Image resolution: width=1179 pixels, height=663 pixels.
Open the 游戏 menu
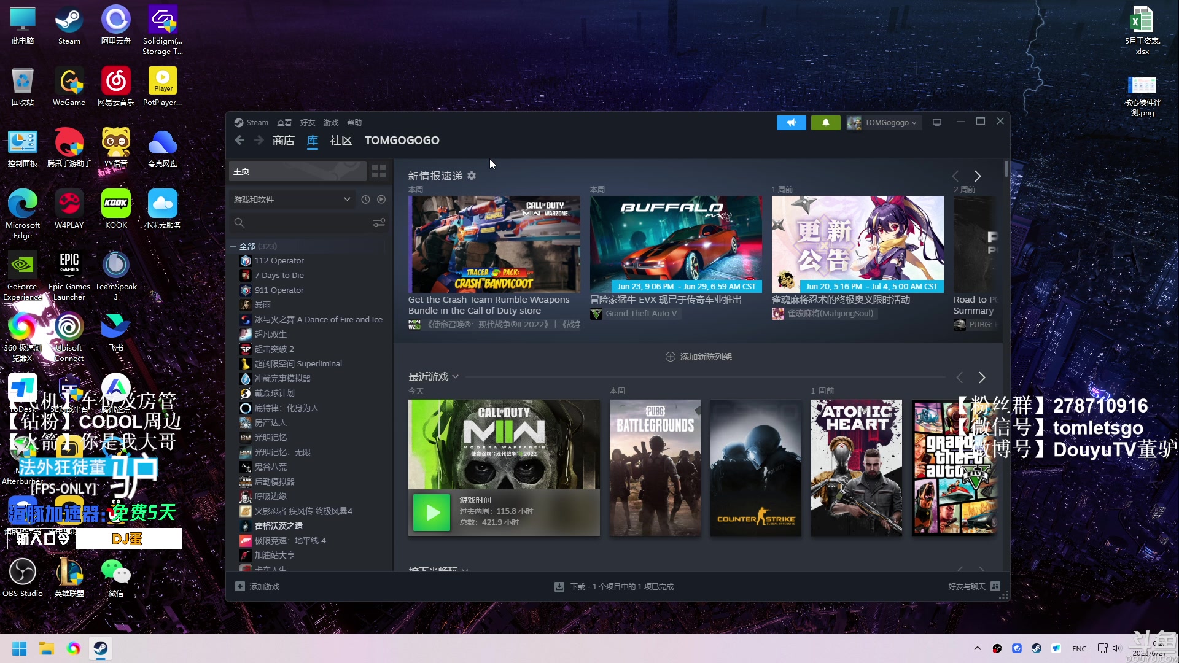(331, 123)
